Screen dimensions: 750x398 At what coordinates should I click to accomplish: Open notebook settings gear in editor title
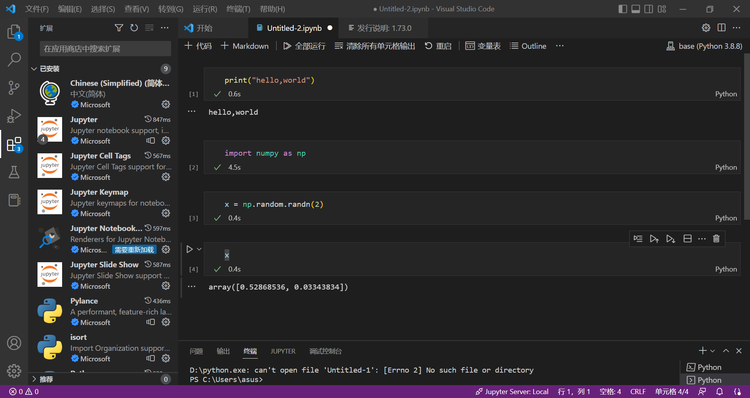[x=706, y=28]
